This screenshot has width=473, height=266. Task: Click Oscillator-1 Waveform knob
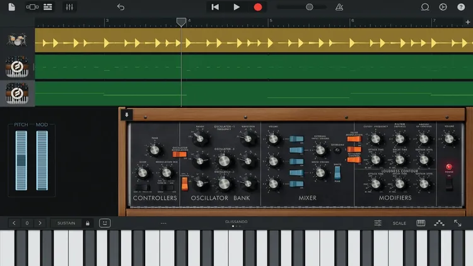click(248, 139)
